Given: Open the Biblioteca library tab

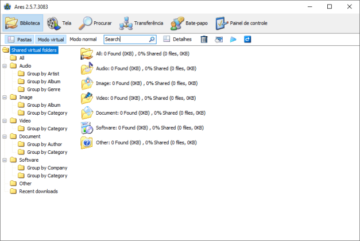Looking at the screenshot, I should click(23, 23).
